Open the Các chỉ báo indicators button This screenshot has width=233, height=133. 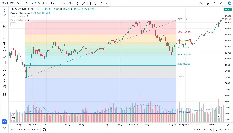click(64, 3)
